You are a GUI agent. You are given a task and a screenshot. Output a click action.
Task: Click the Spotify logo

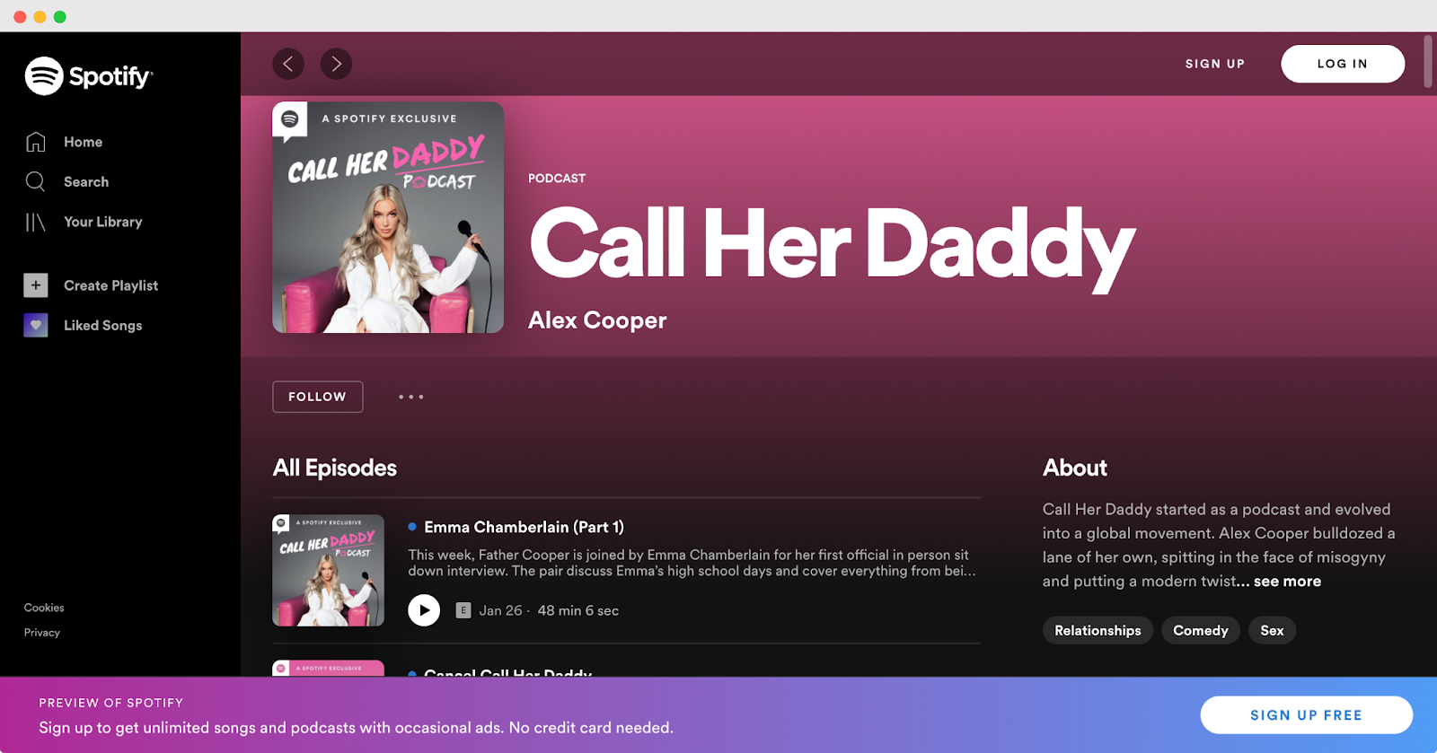[x=89, y=76]
